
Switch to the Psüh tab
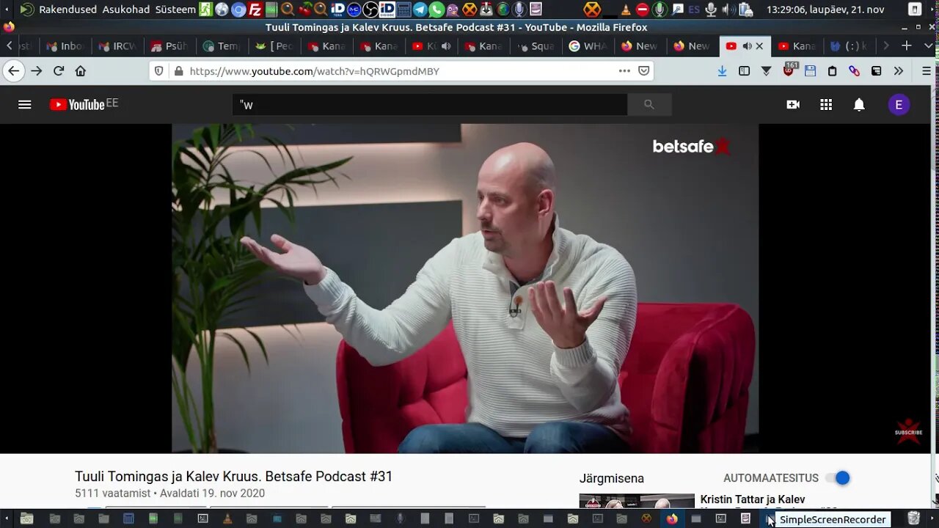pos(170,45)
